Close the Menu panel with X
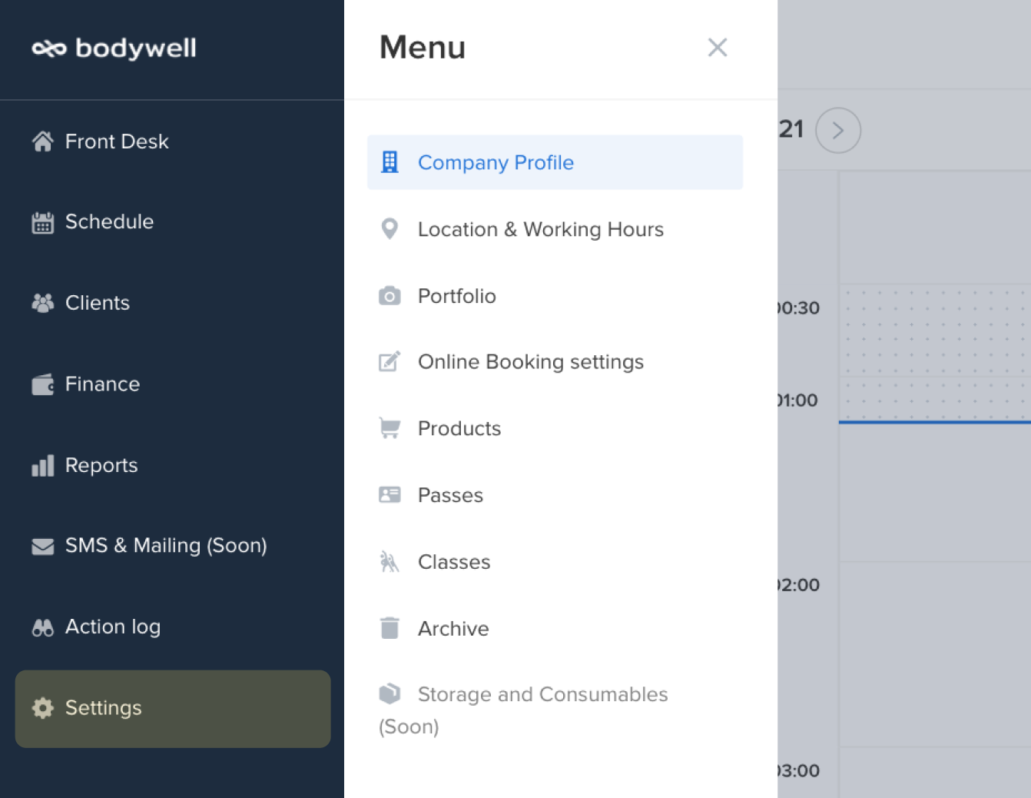This screenshot has height=798, width=1031. (x=717, y=48)
